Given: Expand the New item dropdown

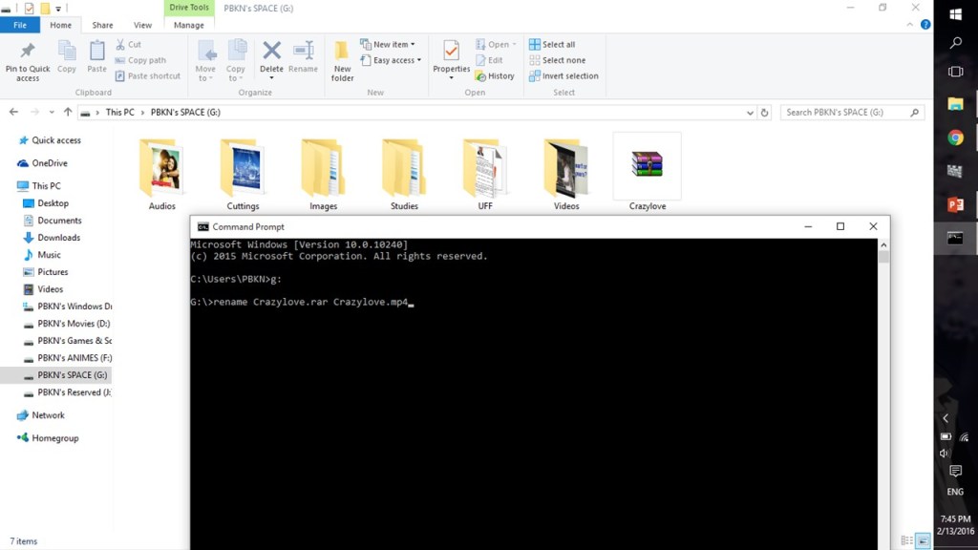Looking at the screenshot, I should (x=388, y=44).
